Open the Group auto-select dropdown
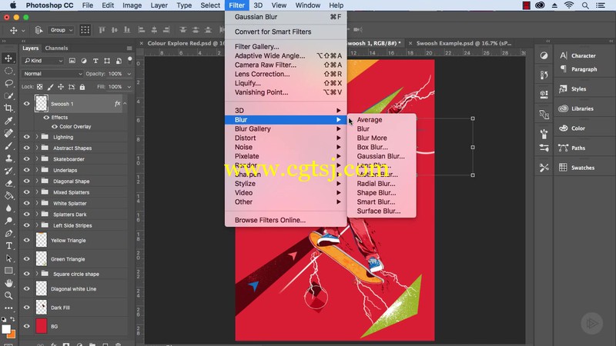Viewport: 616px width, 346px height. coord(62,30)
